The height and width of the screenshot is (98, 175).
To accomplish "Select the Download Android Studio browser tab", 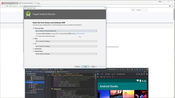I will 27,3.
